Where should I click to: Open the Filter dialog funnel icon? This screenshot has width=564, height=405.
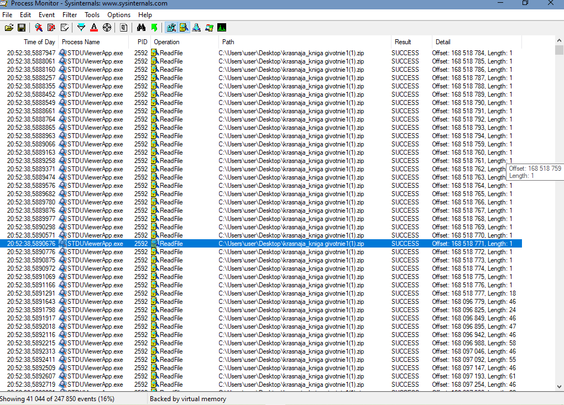click(x=81, y=28)
